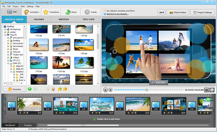Open the Favorites button
Screen dimensions: 217x132
click(15, 89)
